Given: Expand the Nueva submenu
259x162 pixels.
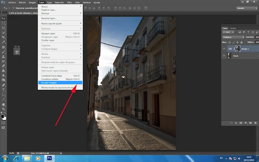Looking at the screenshot, I should [60, 6].
